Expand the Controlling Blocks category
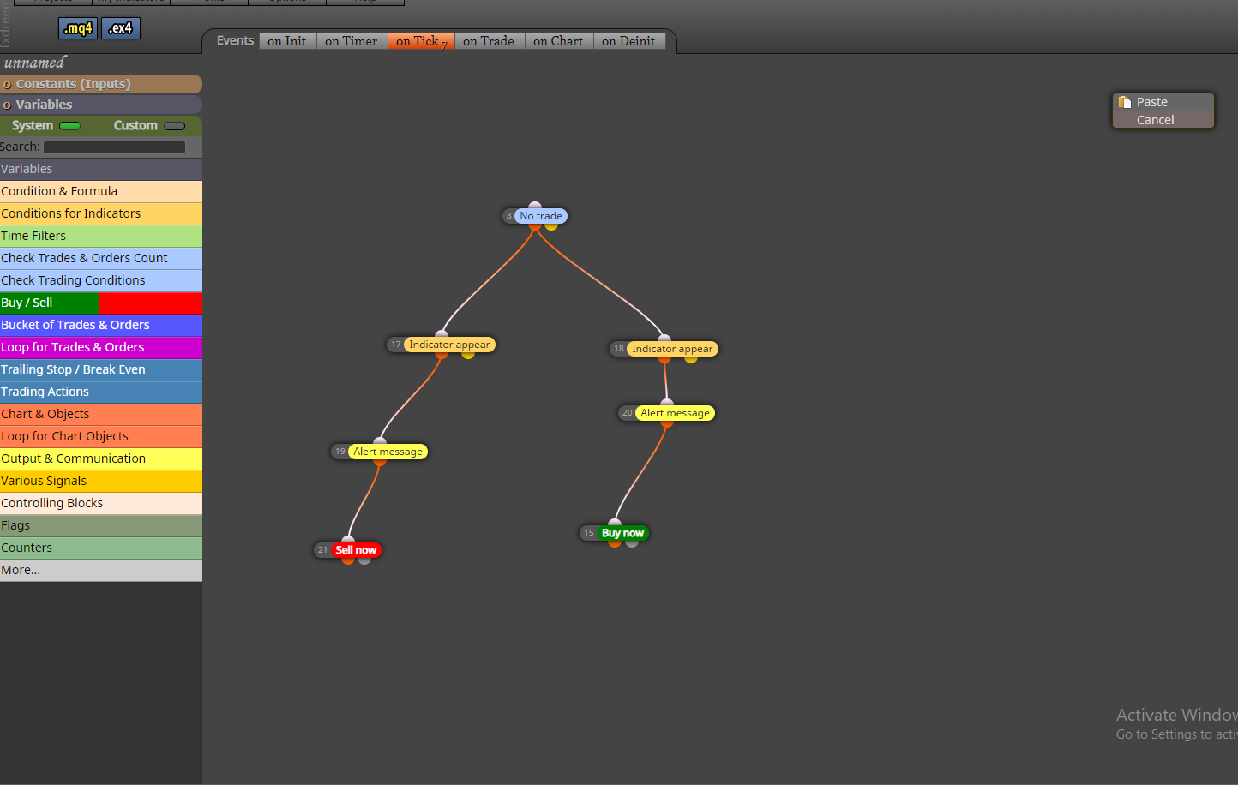Screen dimensions: 1238x785 [x=101, y=504]
